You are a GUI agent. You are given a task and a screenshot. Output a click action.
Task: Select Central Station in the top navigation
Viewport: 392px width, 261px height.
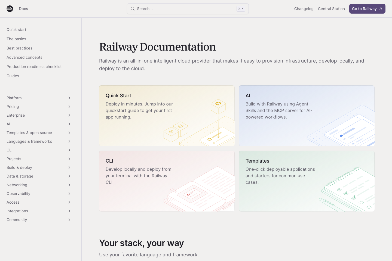(x=331, y=8)
